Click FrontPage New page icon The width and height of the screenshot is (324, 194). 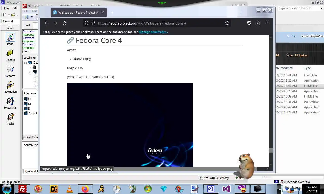click(5, 15)
